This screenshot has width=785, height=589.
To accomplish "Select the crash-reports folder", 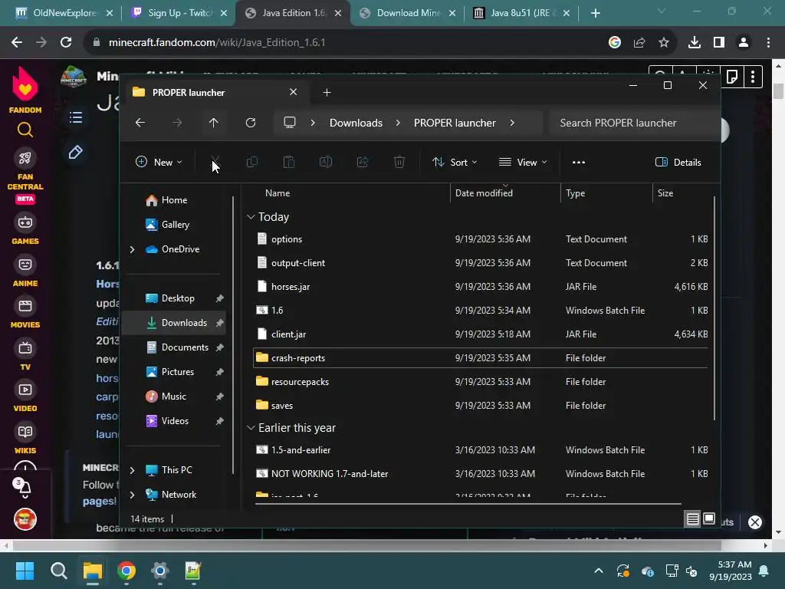I will 481,357.
